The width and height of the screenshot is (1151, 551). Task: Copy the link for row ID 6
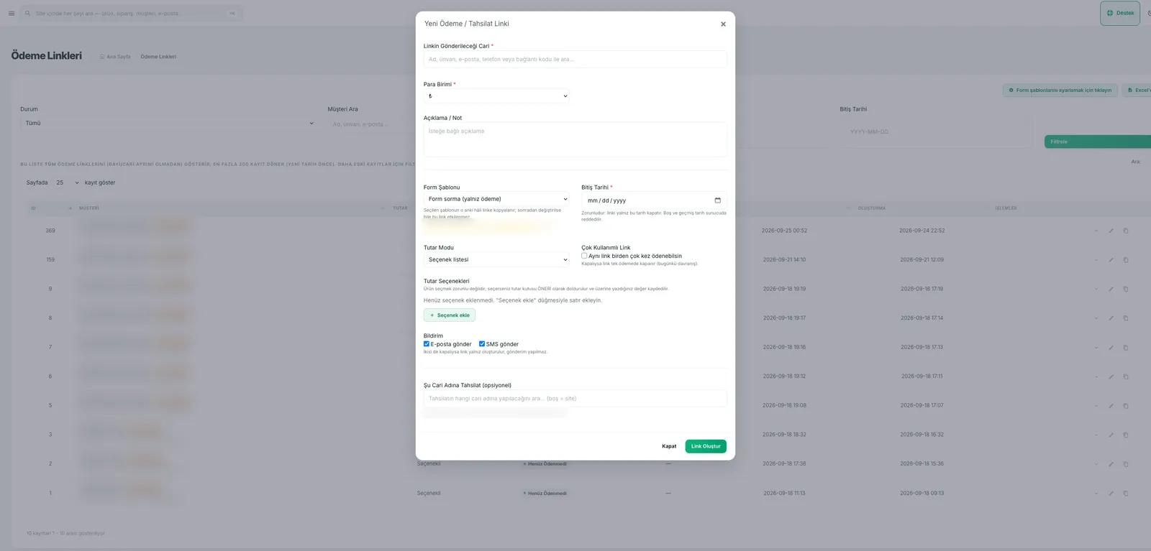point(1126,376)
